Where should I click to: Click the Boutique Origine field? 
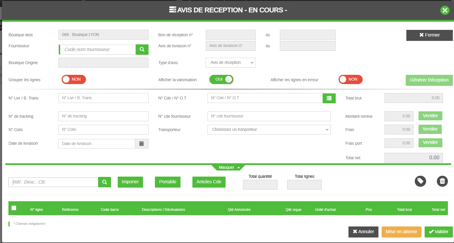[103, 63]
